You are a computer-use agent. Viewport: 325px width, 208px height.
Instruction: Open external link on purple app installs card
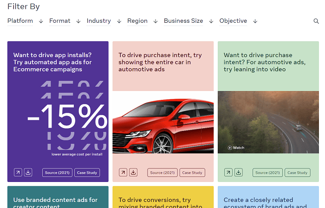coord(18,172)
